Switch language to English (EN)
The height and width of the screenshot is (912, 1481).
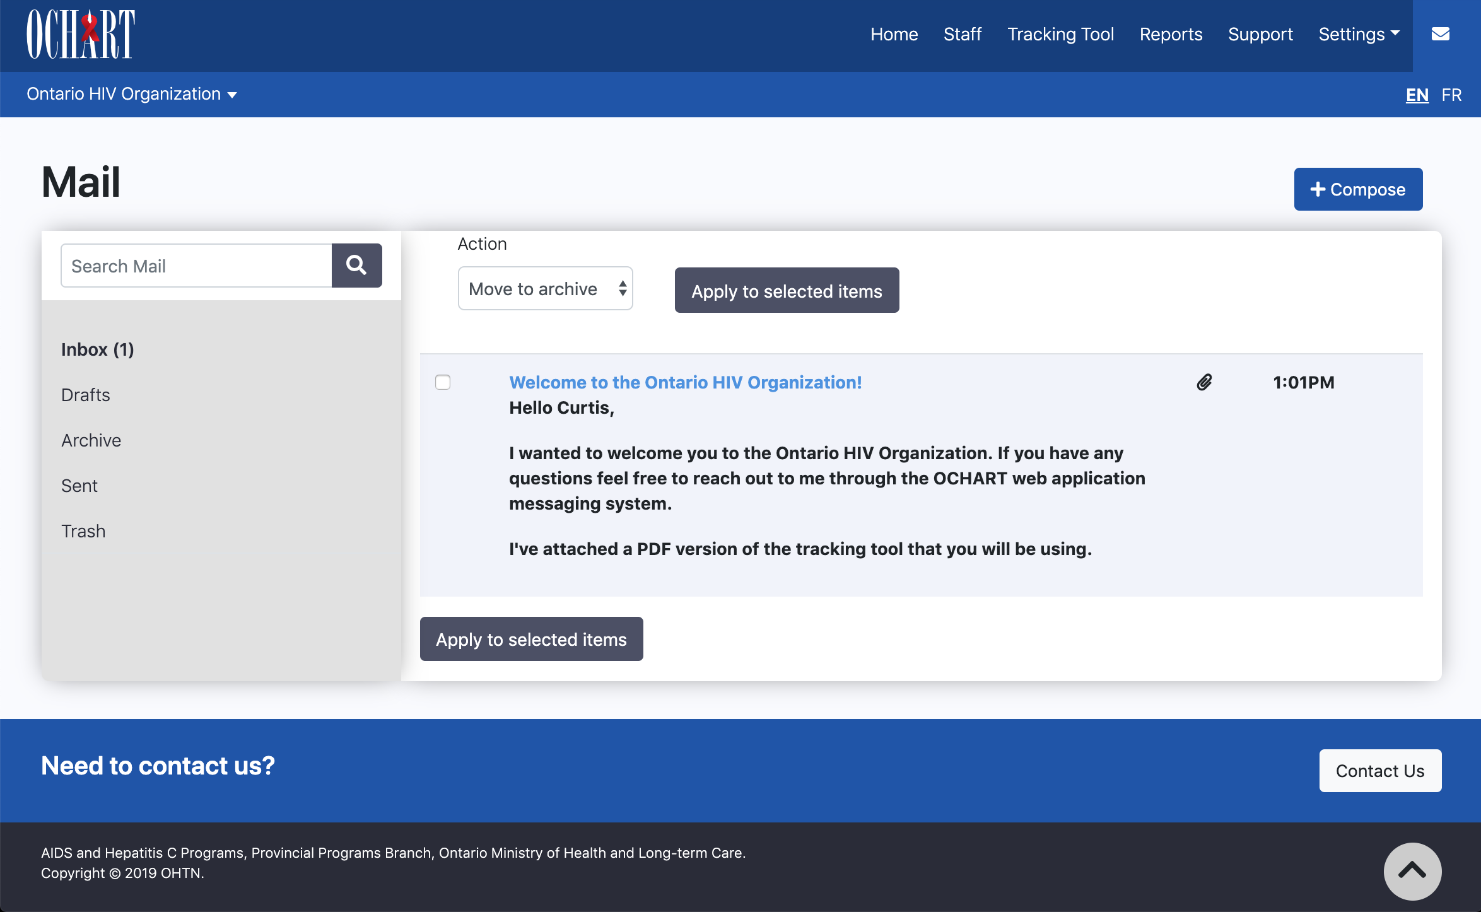point(1417,94)
